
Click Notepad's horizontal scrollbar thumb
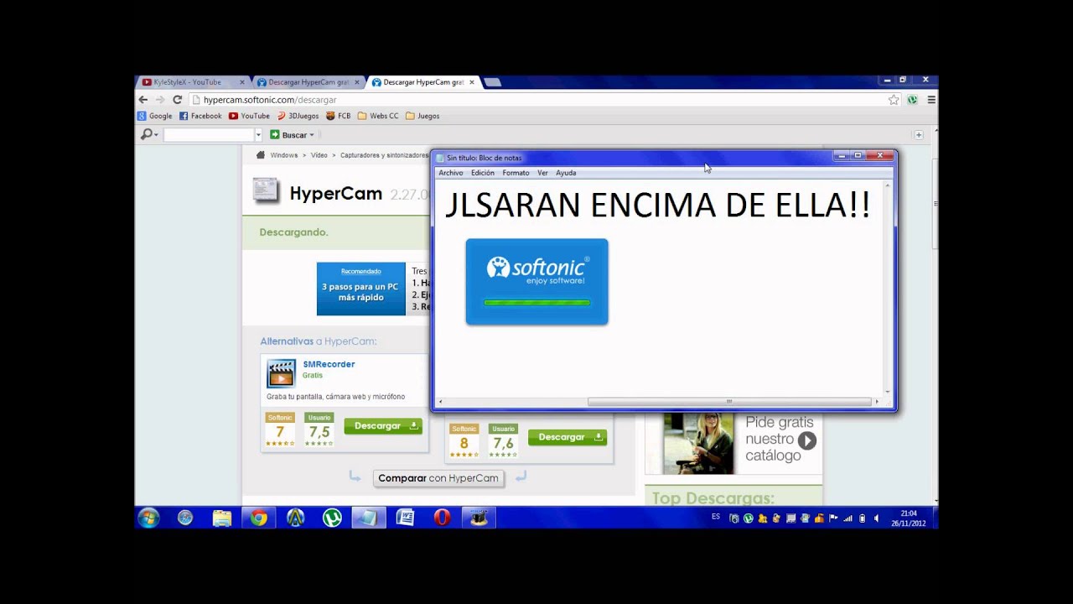click(x=729, y=402)
